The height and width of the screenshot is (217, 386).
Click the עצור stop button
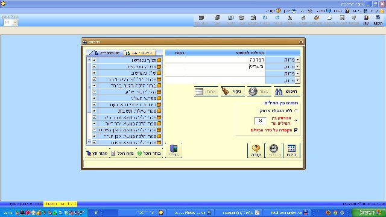(259, 92)
